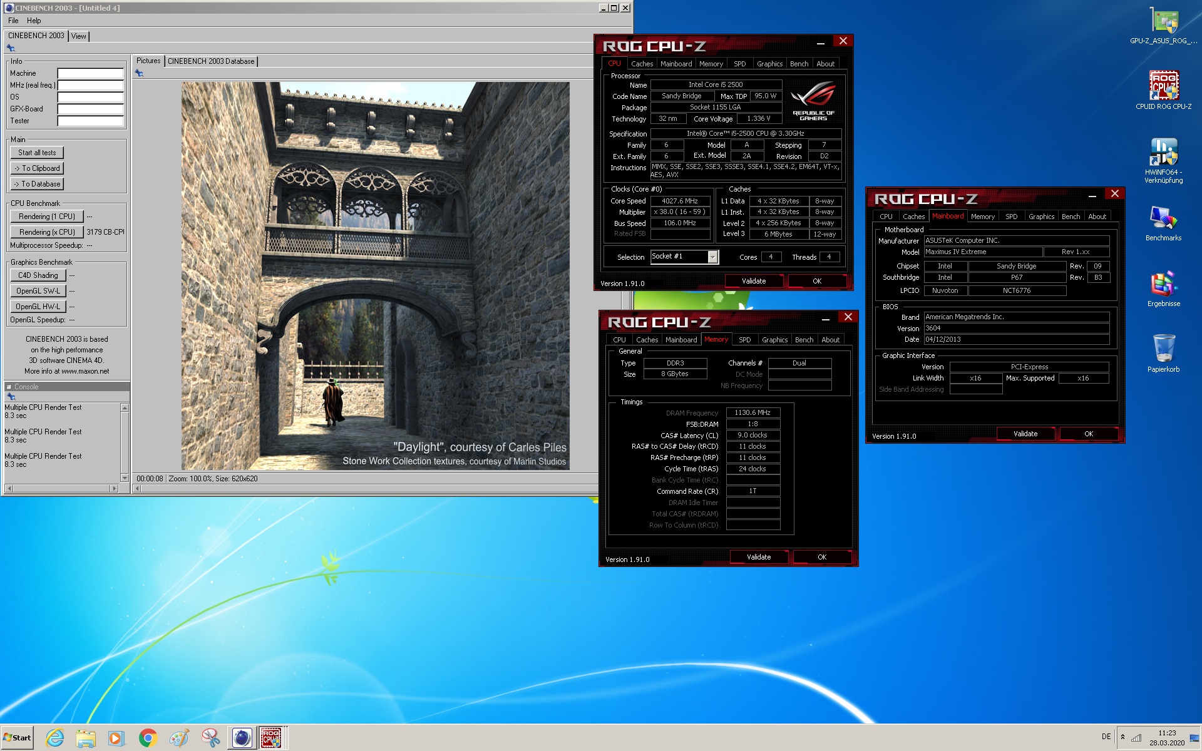Click DE language indicator in tray
Image resolution: width=1202 pixels, height=751 pixels.
(1106, 737)
